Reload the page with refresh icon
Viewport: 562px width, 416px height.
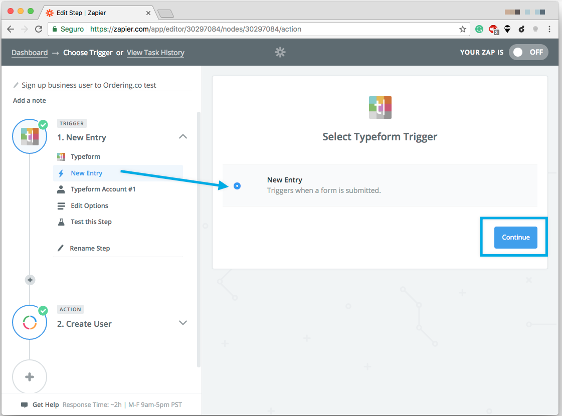tap(39, 29)
